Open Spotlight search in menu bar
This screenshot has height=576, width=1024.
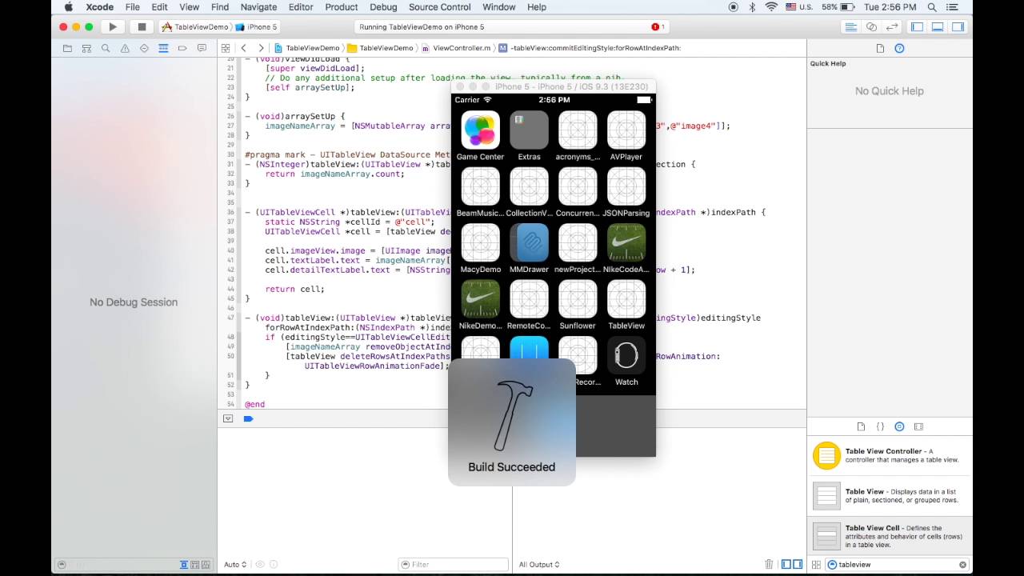pyautogui.click(x=932, y=7)
